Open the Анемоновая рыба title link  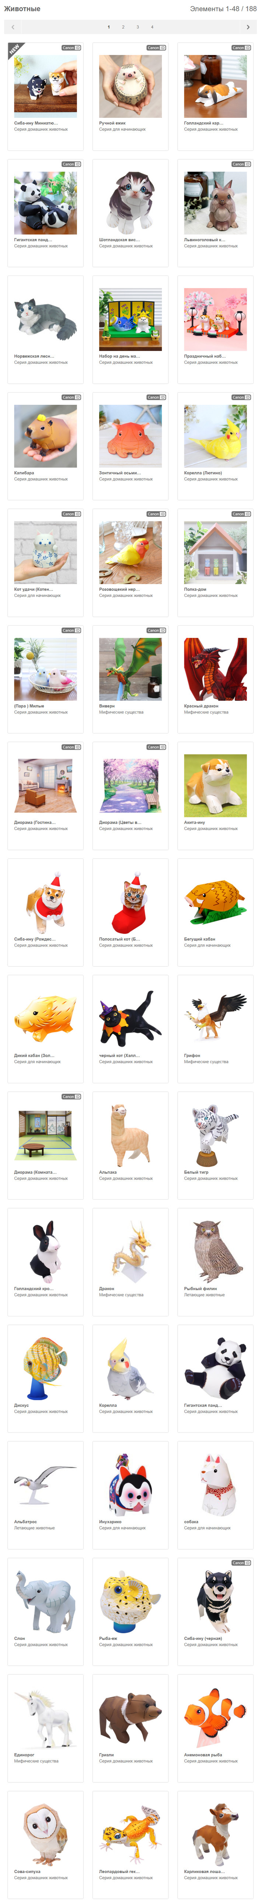pos(203,1755)
